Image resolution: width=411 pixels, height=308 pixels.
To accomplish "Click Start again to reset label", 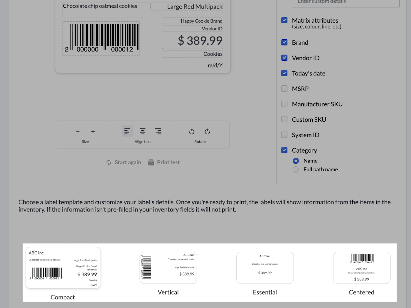I will tap(124, 162).
